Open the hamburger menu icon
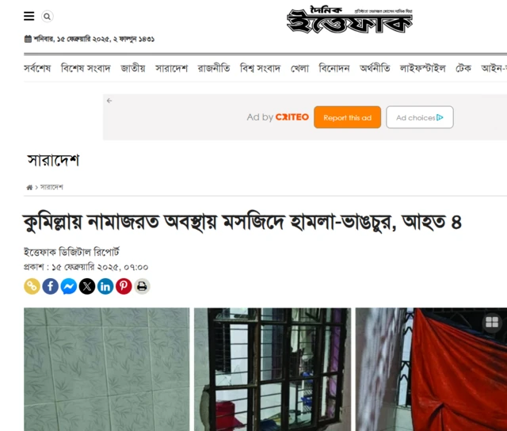This screenshot has width=507, height=431. coord(29,16)
